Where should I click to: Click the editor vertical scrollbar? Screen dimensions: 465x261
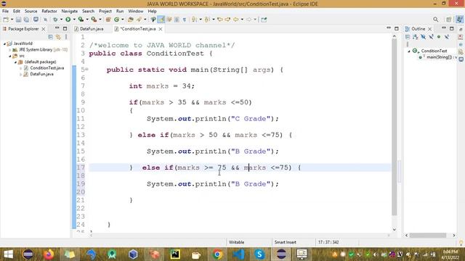(394, 128)
